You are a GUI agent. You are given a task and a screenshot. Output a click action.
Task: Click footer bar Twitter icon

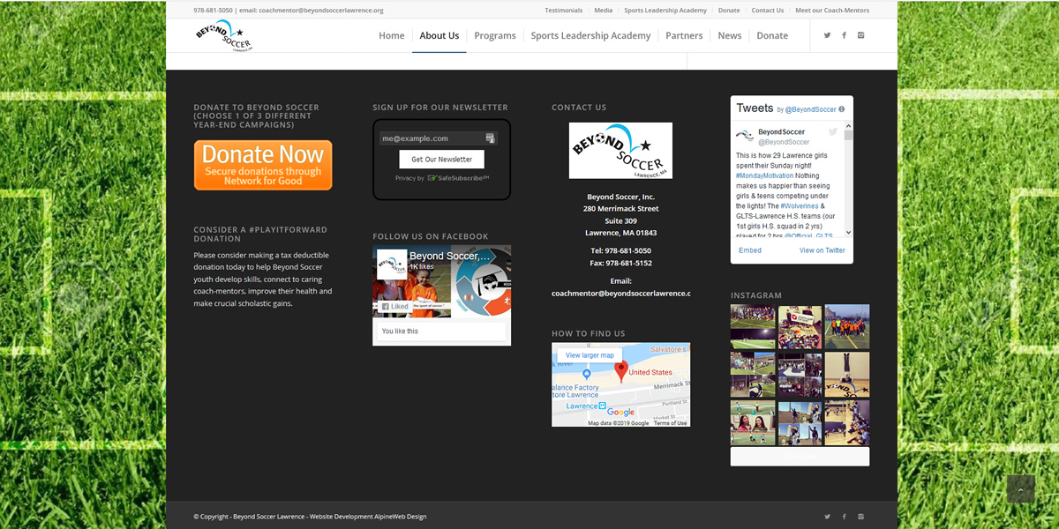pos(827,517)
